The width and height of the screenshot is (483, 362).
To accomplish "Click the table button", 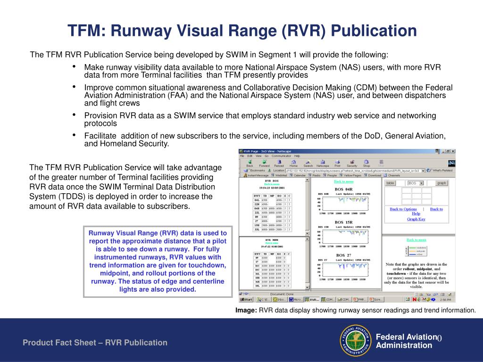I will click(390, 183).
